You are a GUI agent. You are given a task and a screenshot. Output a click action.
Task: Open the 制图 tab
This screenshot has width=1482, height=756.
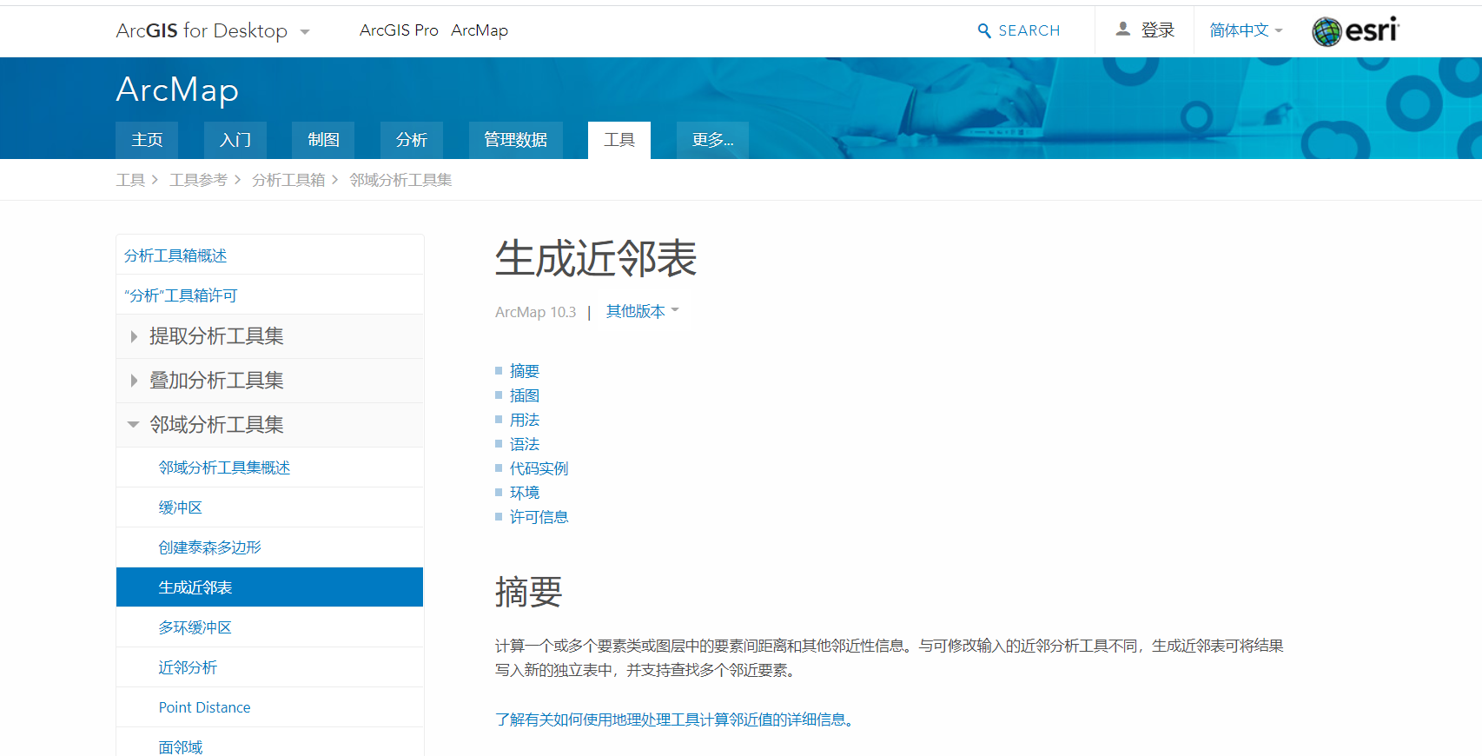pos(323,140)
